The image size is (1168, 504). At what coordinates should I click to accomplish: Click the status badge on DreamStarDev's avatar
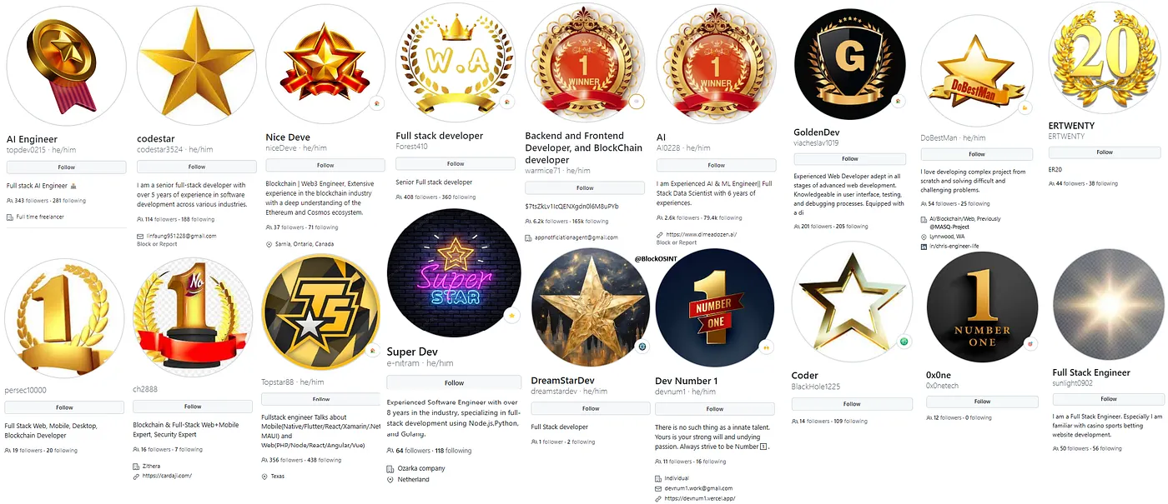(x=642, y=347)
